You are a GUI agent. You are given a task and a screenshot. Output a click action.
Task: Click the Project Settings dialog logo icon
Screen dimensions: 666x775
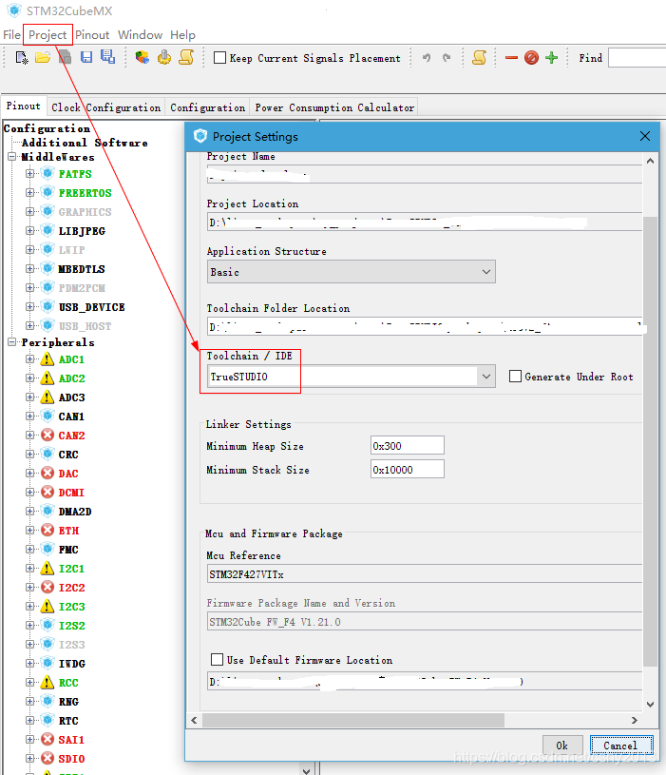click(200, 136)
